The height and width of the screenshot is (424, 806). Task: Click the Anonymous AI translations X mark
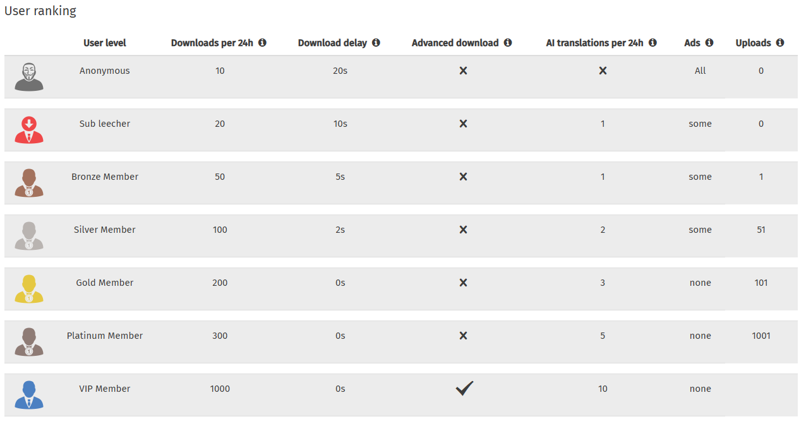pos(603,71)
